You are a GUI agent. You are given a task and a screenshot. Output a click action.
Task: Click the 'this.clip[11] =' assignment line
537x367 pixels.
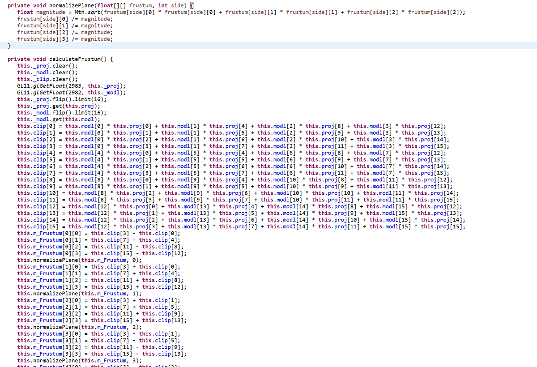(x=238, y=200)
